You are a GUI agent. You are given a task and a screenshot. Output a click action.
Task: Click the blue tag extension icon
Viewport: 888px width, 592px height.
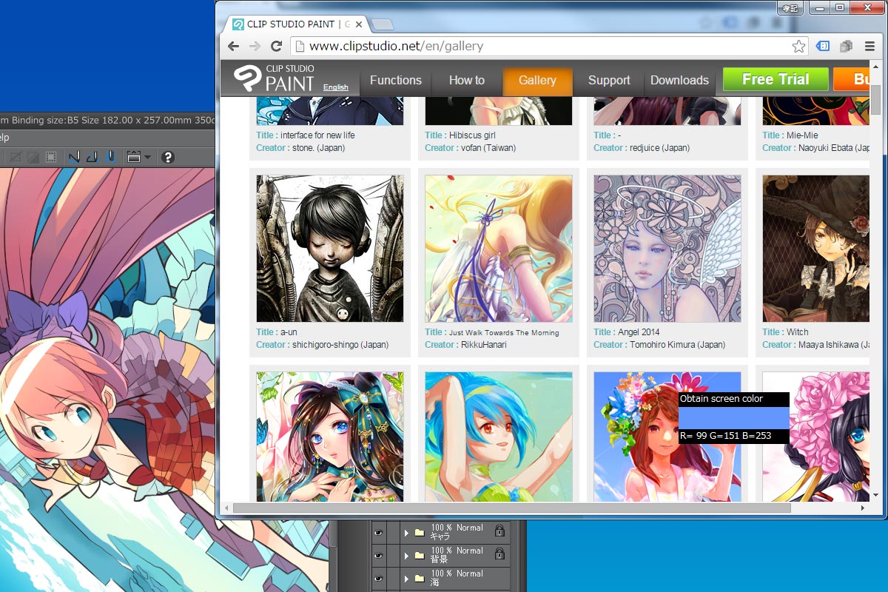click(x=823, y=47)
